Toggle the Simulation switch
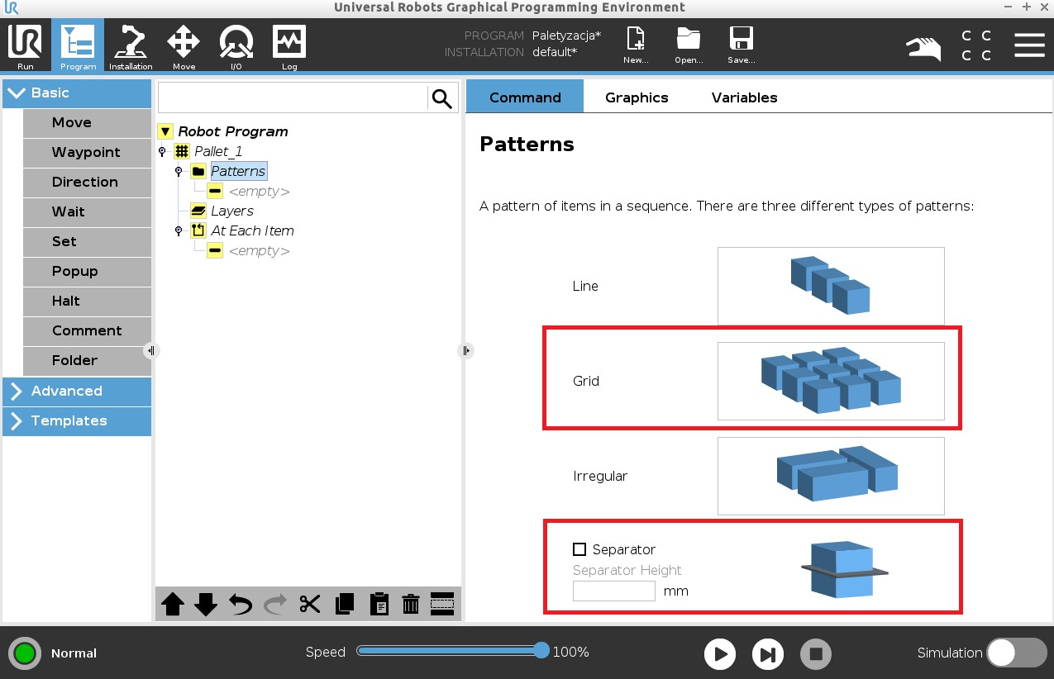 tap(1017, 653)
